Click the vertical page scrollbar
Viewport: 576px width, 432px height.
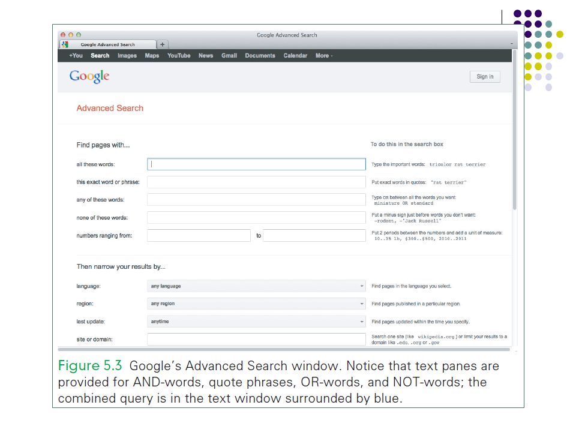pos(514,130)
